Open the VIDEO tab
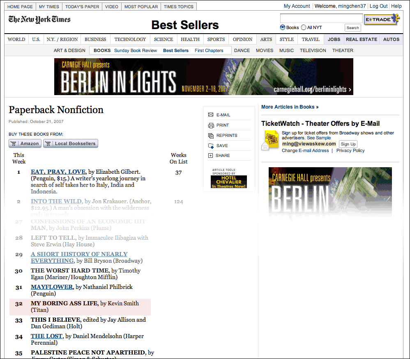 112,7
